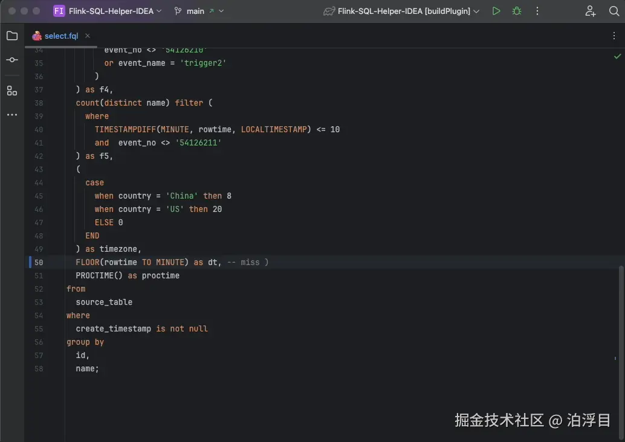The image size is (625, 442).
Task: Click 'timezone' alias on line 49
Action: [118, 249]
